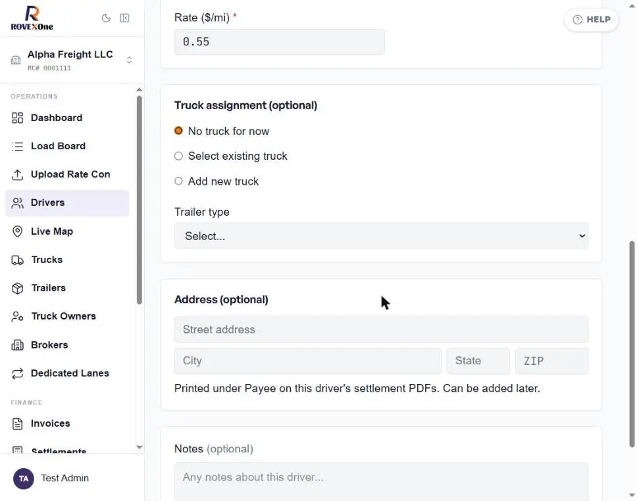This screenshot has height=501, width=637.
Task: Click page scrollbar down arrow
Action: click(x=632, y=495)
